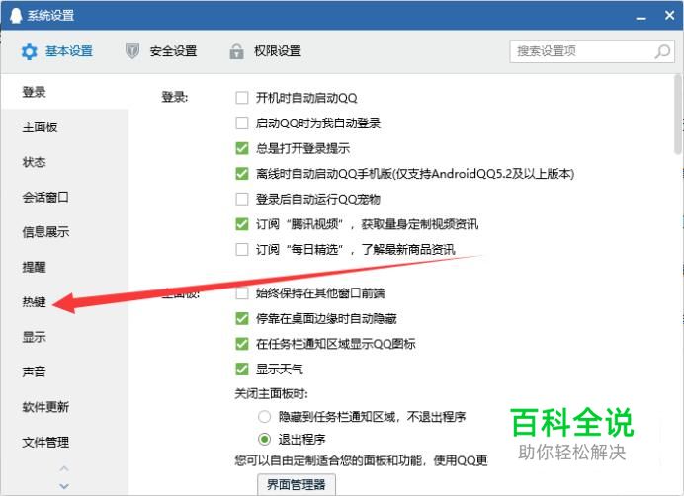The height and width of the screenshot is (496, 684).
Task: Check 始终保持在其他窗口前端
Action: (242, 293)
